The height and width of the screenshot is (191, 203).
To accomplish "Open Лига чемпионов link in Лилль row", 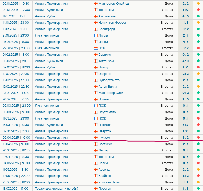I will pos(47,35).
